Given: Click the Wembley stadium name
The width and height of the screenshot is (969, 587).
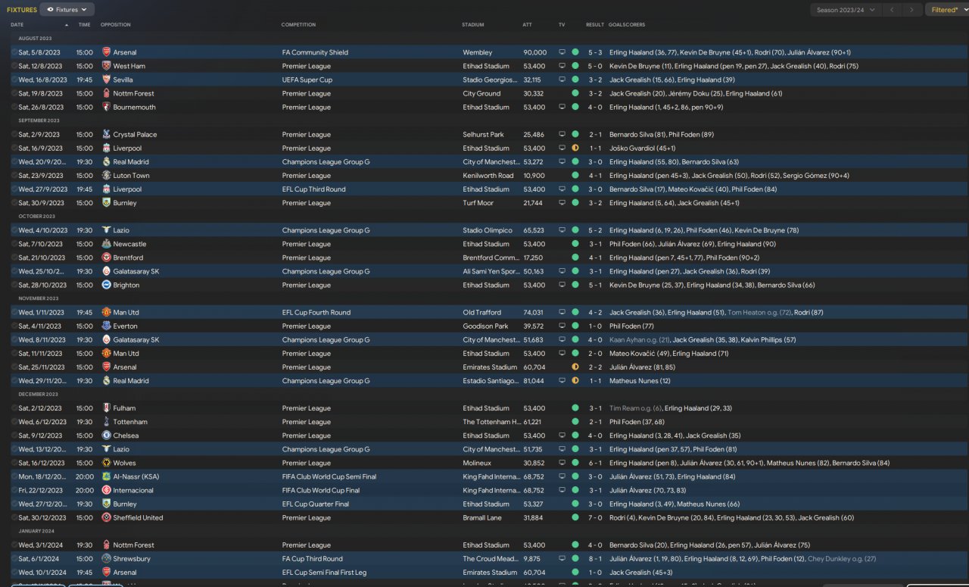Looking at the screenshot, I should click(476, 52).
